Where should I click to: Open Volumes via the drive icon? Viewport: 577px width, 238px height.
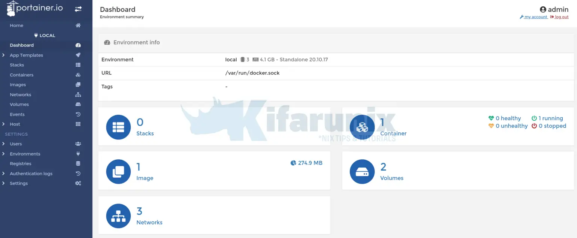tap(78, 104)
